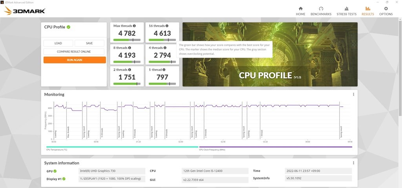Click the 8 threads score bar
Screen dimensions: 402x188
(127, 62)
